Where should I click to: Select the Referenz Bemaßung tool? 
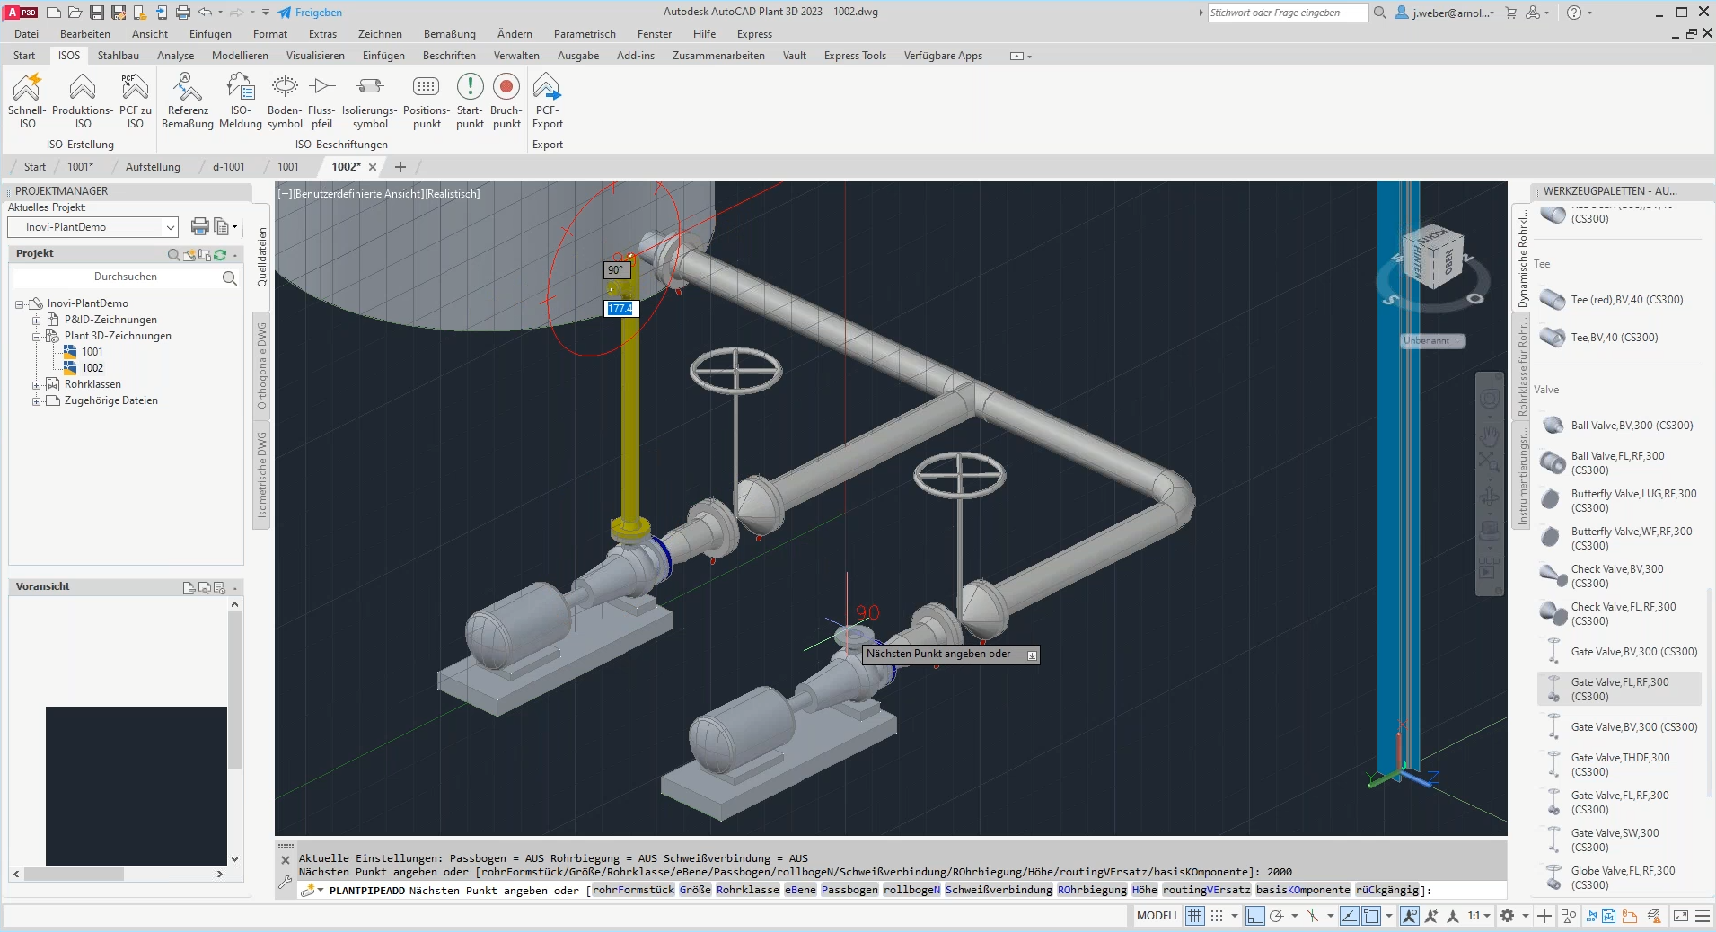(x=188, y=101)
